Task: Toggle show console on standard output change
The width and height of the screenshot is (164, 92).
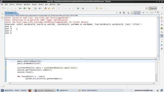Action: 135,13
